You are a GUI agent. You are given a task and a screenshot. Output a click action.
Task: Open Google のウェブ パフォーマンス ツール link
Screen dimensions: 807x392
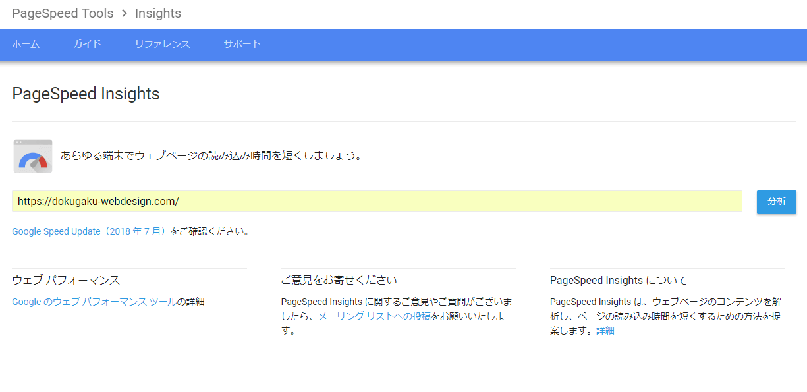(94, 302)
